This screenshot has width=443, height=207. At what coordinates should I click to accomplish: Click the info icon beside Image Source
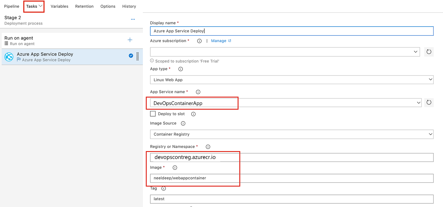tap(183, 123)
